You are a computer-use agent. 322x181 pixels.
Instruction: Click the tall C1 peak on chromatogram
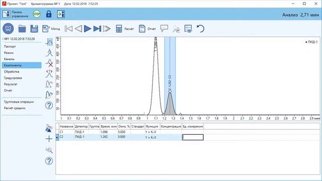pyautogui.click(x=155, y=76)
